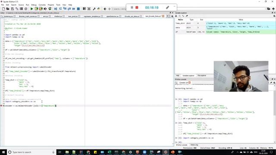This screenshot has width=276, height=155.
Task: Stop the screen recording
Action: (x=137, y=7)
